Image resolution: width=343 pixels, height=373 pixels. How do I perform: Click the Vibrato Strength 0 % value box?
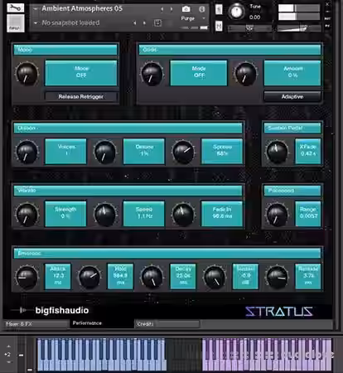(65, 214)
